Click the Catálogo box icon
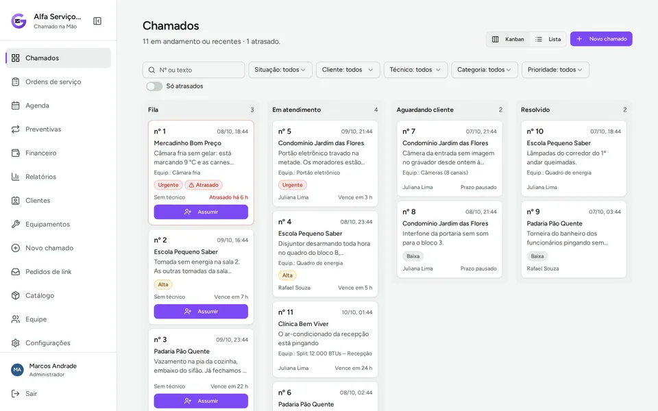Image resolution: width=658 pixels, height=411 pixels. coord(16,295)
